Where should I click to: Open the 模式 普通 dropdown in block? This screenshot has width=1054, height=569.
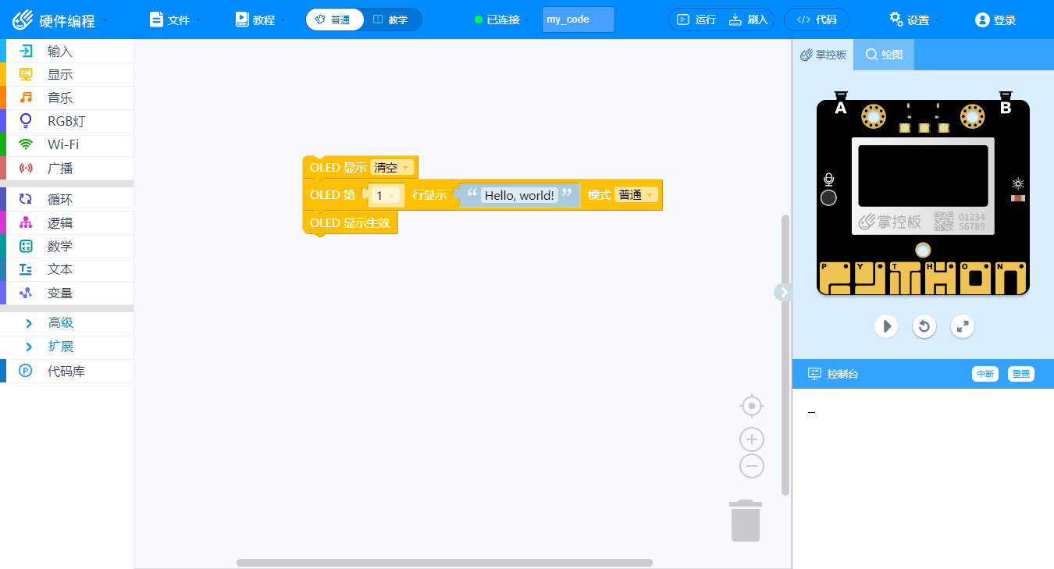point(636,195)
